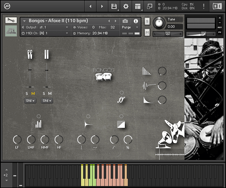The width and height of the screenshot is (226, 188).
Task: Go to the previous preset via the header left arrow
Action: click(90, 6)
